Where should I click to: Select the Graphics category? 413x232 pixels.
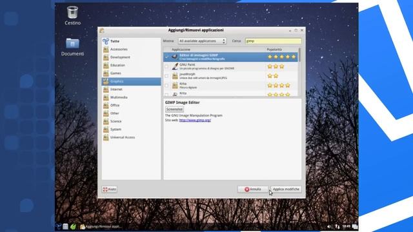coord(132,81)
